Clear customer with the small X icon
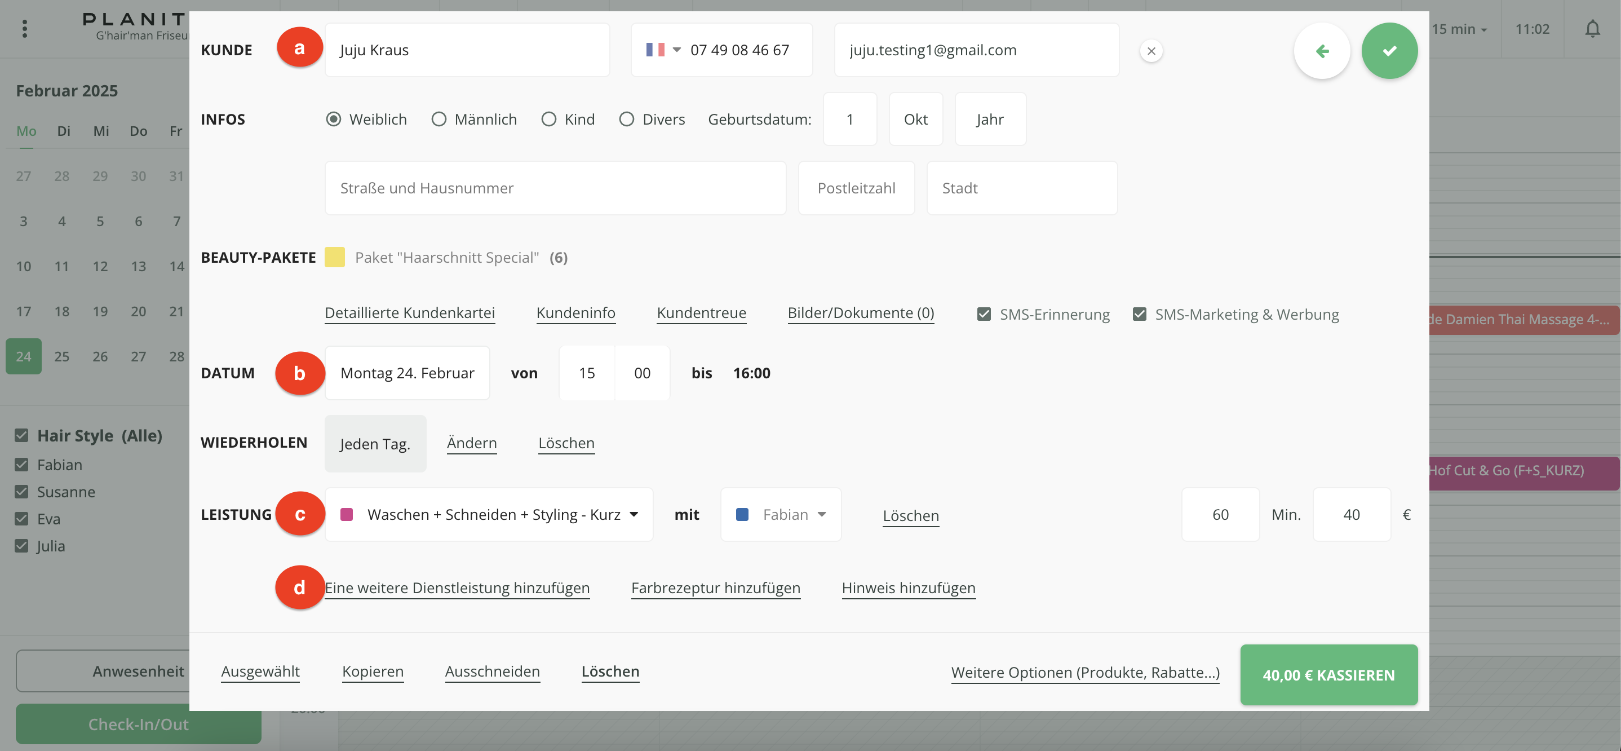The height and width of the screenshot is (751, 1621). pos(1151,51)
